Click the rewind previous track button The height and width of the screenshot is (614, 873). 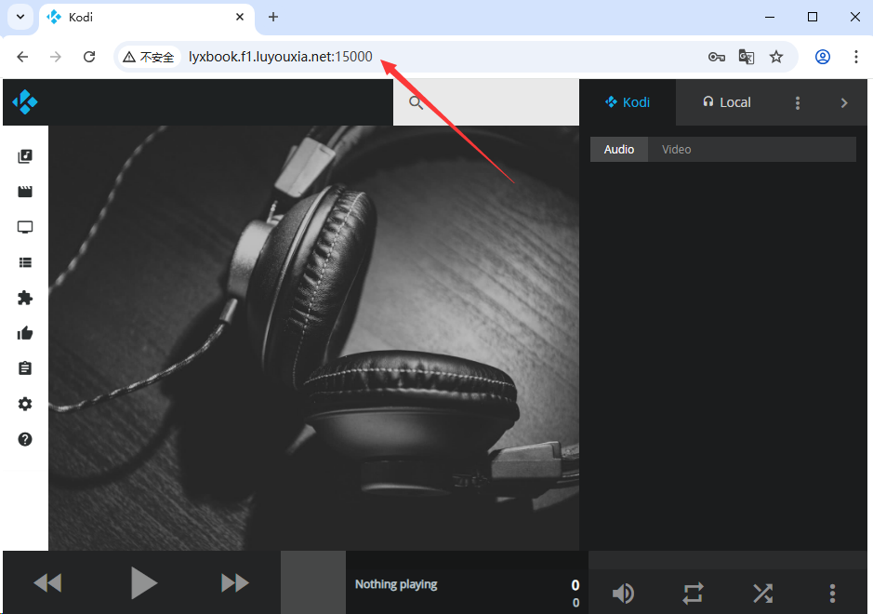pyautogui.click(x=48, y=582)
